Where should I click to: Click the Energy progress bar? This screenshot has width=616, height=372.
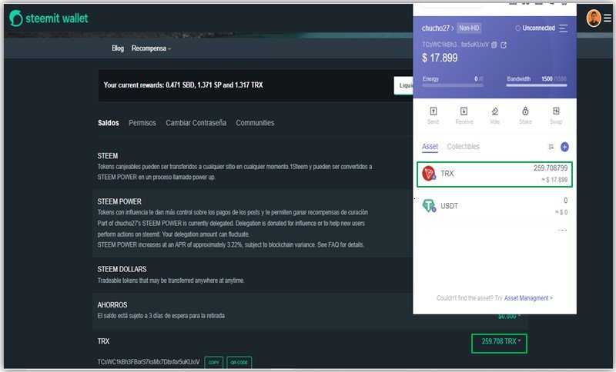tap(453, 85)
